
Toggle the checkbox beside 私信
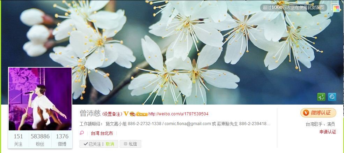pyautogui.click(x=125, y=144)
